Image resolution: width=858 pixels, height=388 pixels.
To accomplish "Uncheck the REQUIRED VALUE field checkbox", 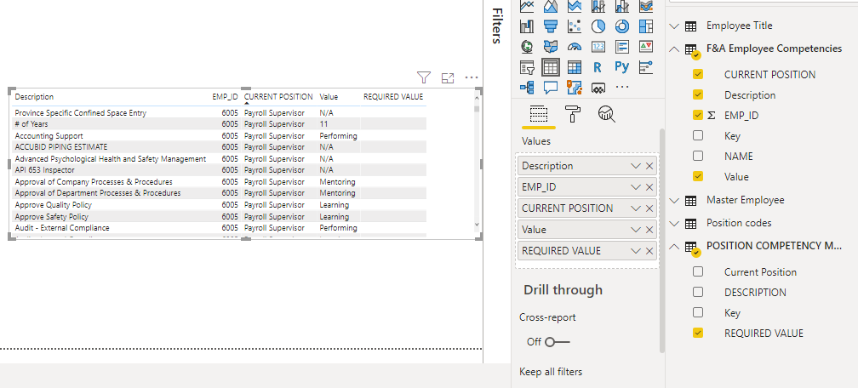I will (x=698, y=333).
